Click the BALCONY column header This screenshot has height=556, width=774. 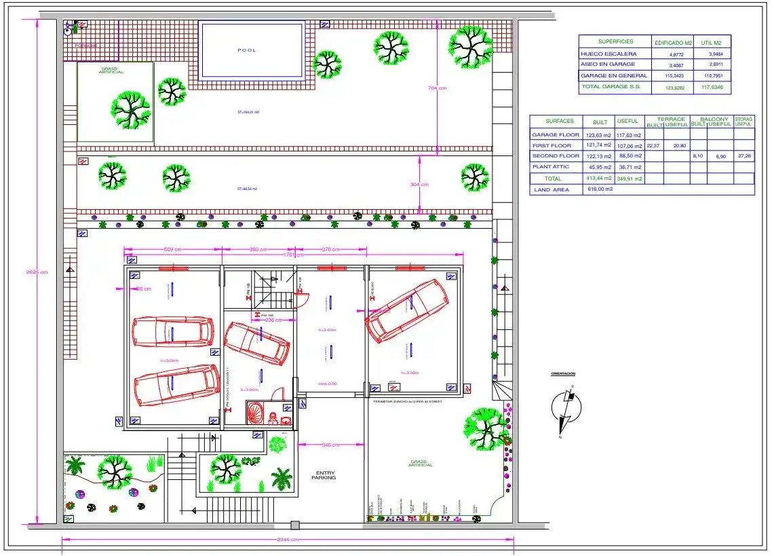[x=714, y=119]
